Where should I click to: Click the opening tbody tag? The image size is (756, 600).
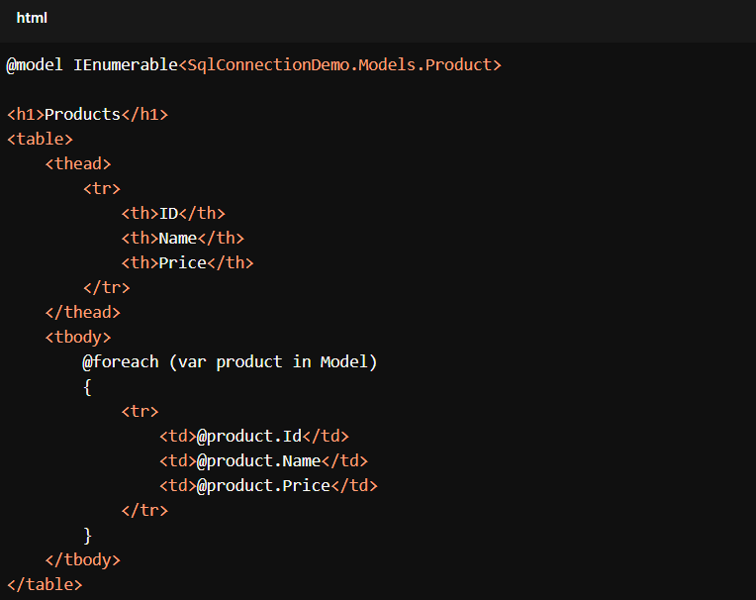pyautogui.click(x=78, y=338)
